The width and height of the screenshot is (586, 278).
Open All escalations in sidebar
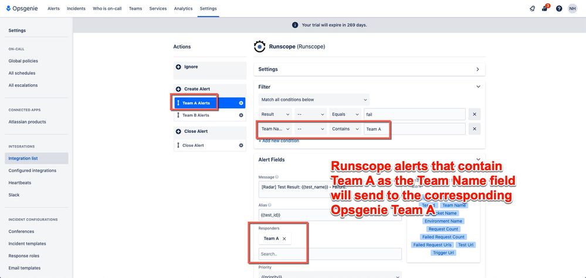click(23, 85)
